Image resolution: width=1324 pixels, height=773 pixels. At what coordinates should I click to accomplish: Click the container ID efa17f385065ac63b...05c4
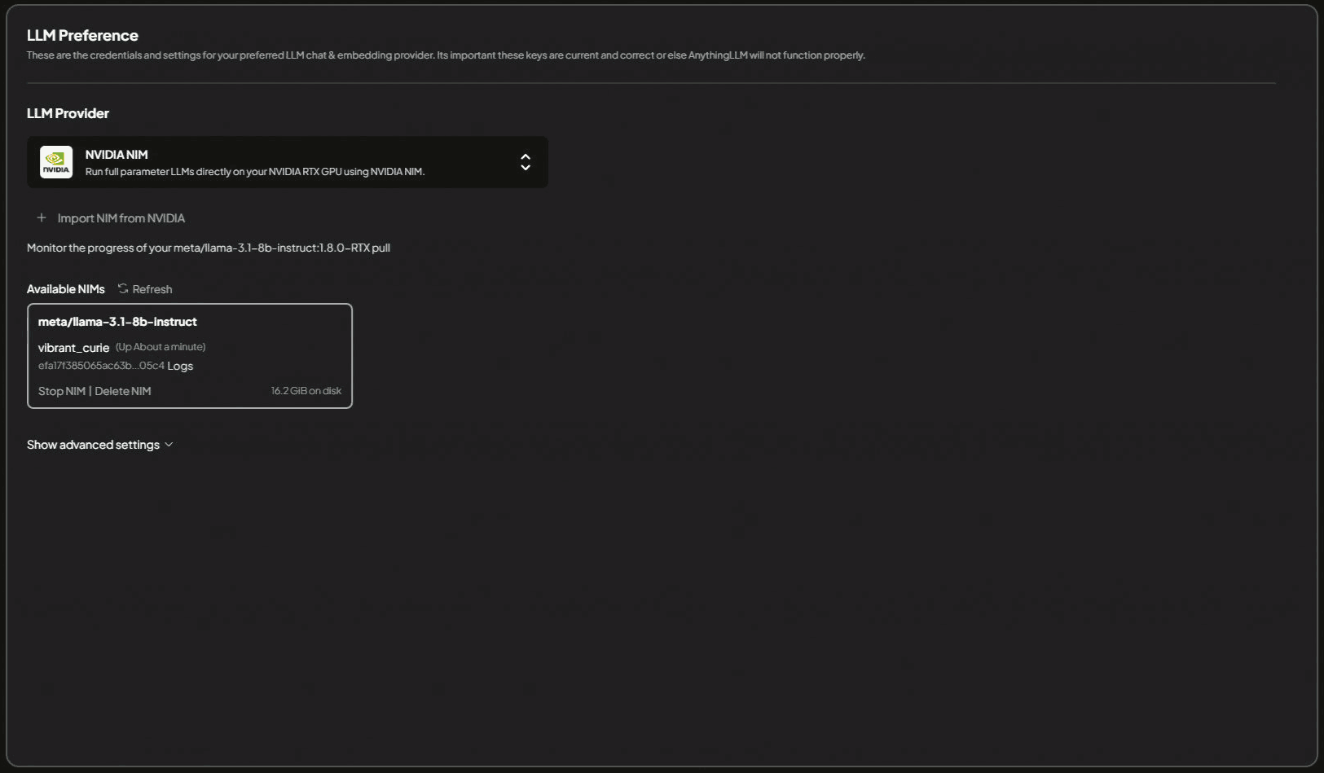pos(101,366)
